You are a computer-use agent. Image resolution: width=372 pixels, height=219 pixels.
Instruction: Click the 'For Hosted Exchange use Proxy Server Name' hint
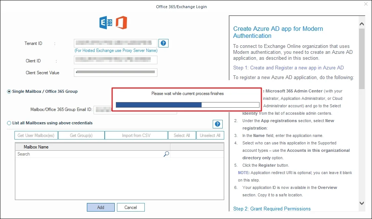(116, 50)
